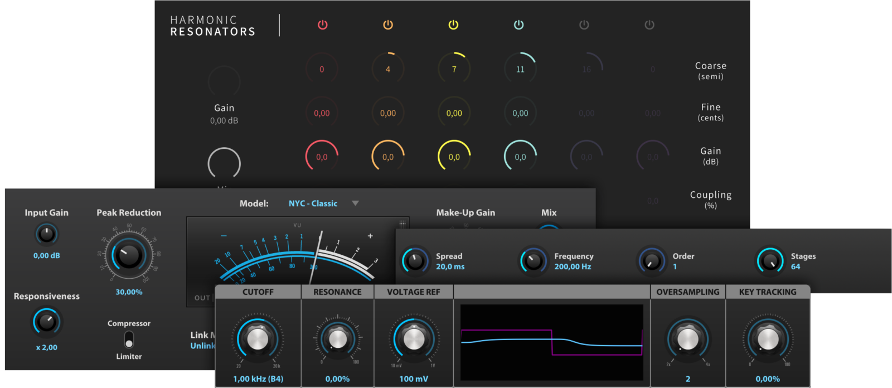Flip the Compressor/Limiter switch
892x388 pixels.
click(129, 339)
